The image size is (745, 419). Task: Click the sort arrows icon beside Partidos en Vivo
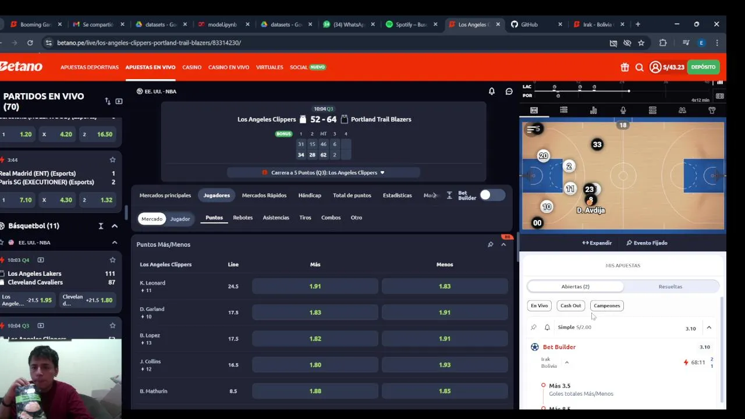pos(108,101)
